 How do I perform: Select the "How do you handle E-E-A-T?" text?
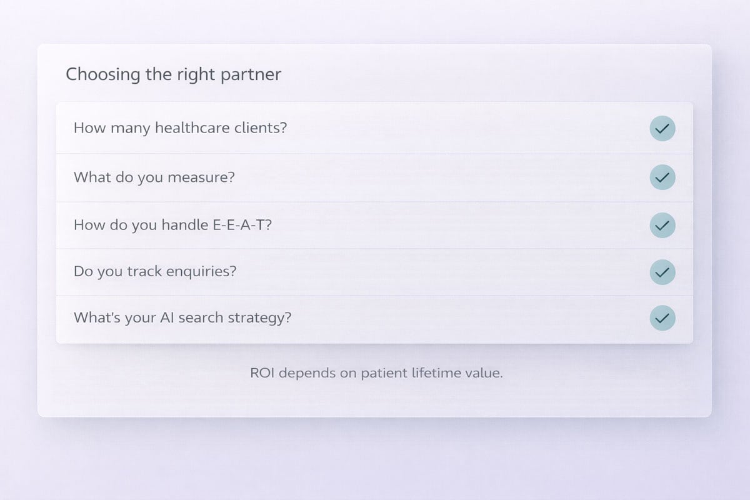point(172,225)
